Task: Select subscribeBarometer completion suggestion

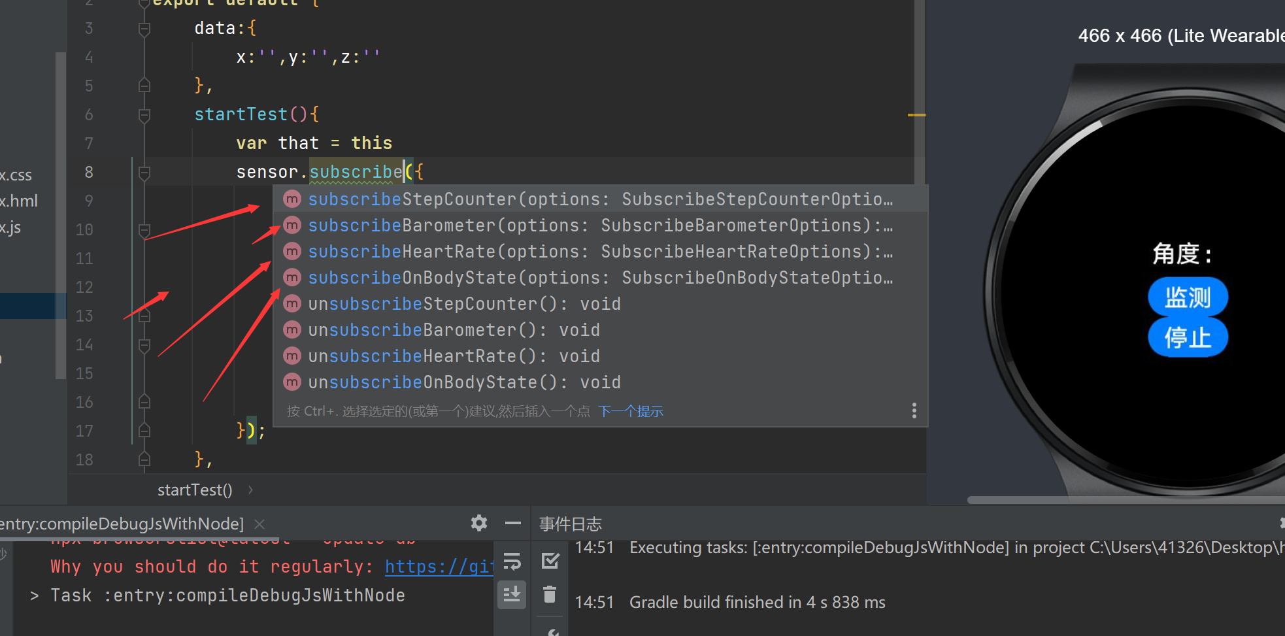Action: point(600,226)
